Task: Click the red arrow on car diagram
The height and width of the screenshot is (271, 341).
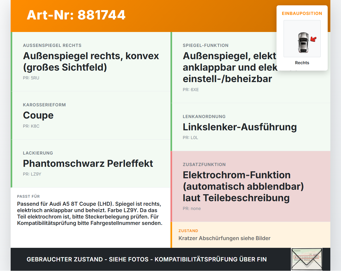Action: [x=313, y=39]
